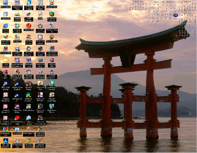Open the My Computer desktop icon

[x=6, y=3]
